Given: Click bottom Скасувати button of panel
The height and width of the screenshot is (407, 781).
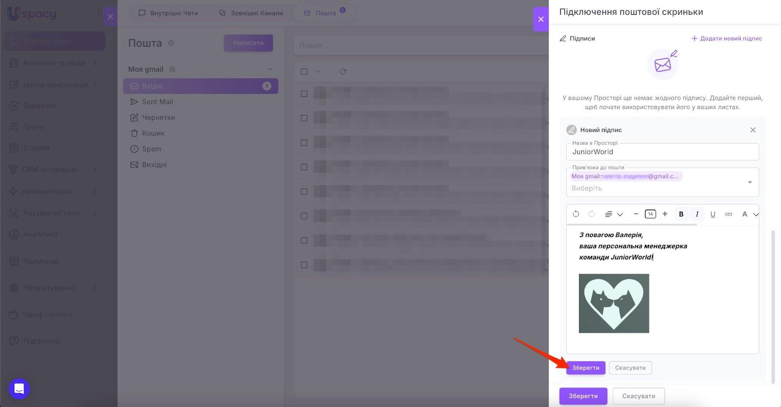Looking at the screenshot, I should (638, 396).
